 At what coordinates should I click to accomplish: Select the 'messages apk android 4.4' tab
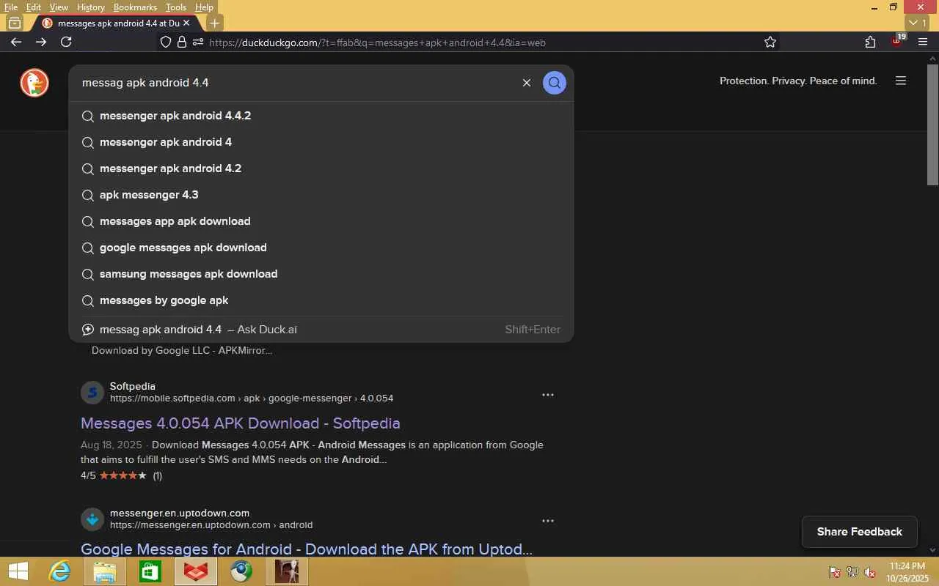117,23
